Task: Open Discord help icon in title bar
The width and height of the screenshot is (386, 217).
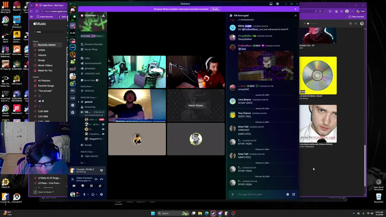Action: tap(277, 4)
